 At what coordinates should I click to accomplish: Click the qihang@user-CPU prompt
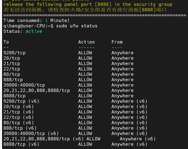click(28, 26)
